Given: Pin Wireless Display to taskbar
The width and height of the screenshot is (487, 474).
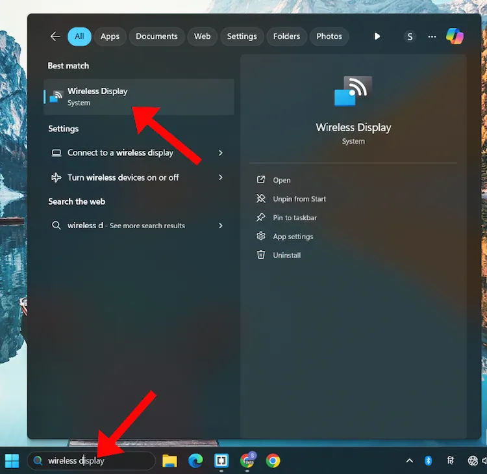Looking at the screenshot, I should tap(294, 218).
